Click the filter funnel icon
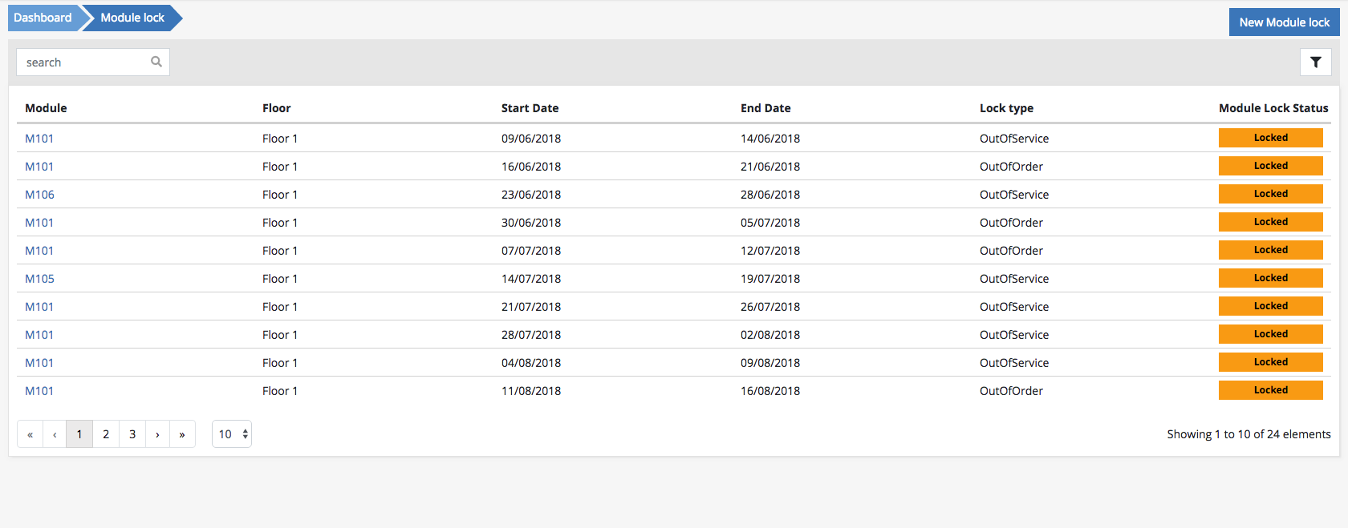The height and width of the screenshot is (528, 1348). [1315, 62]
